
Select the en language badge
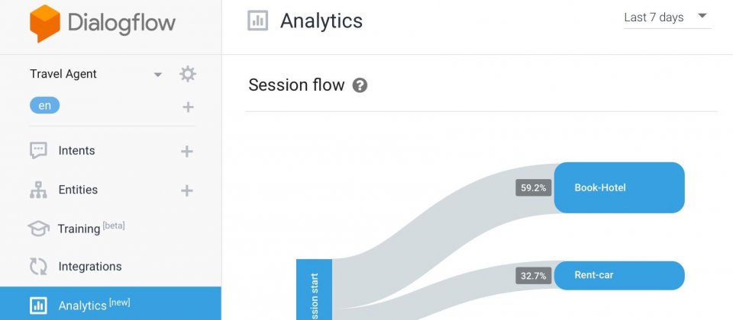pos(45,105)
